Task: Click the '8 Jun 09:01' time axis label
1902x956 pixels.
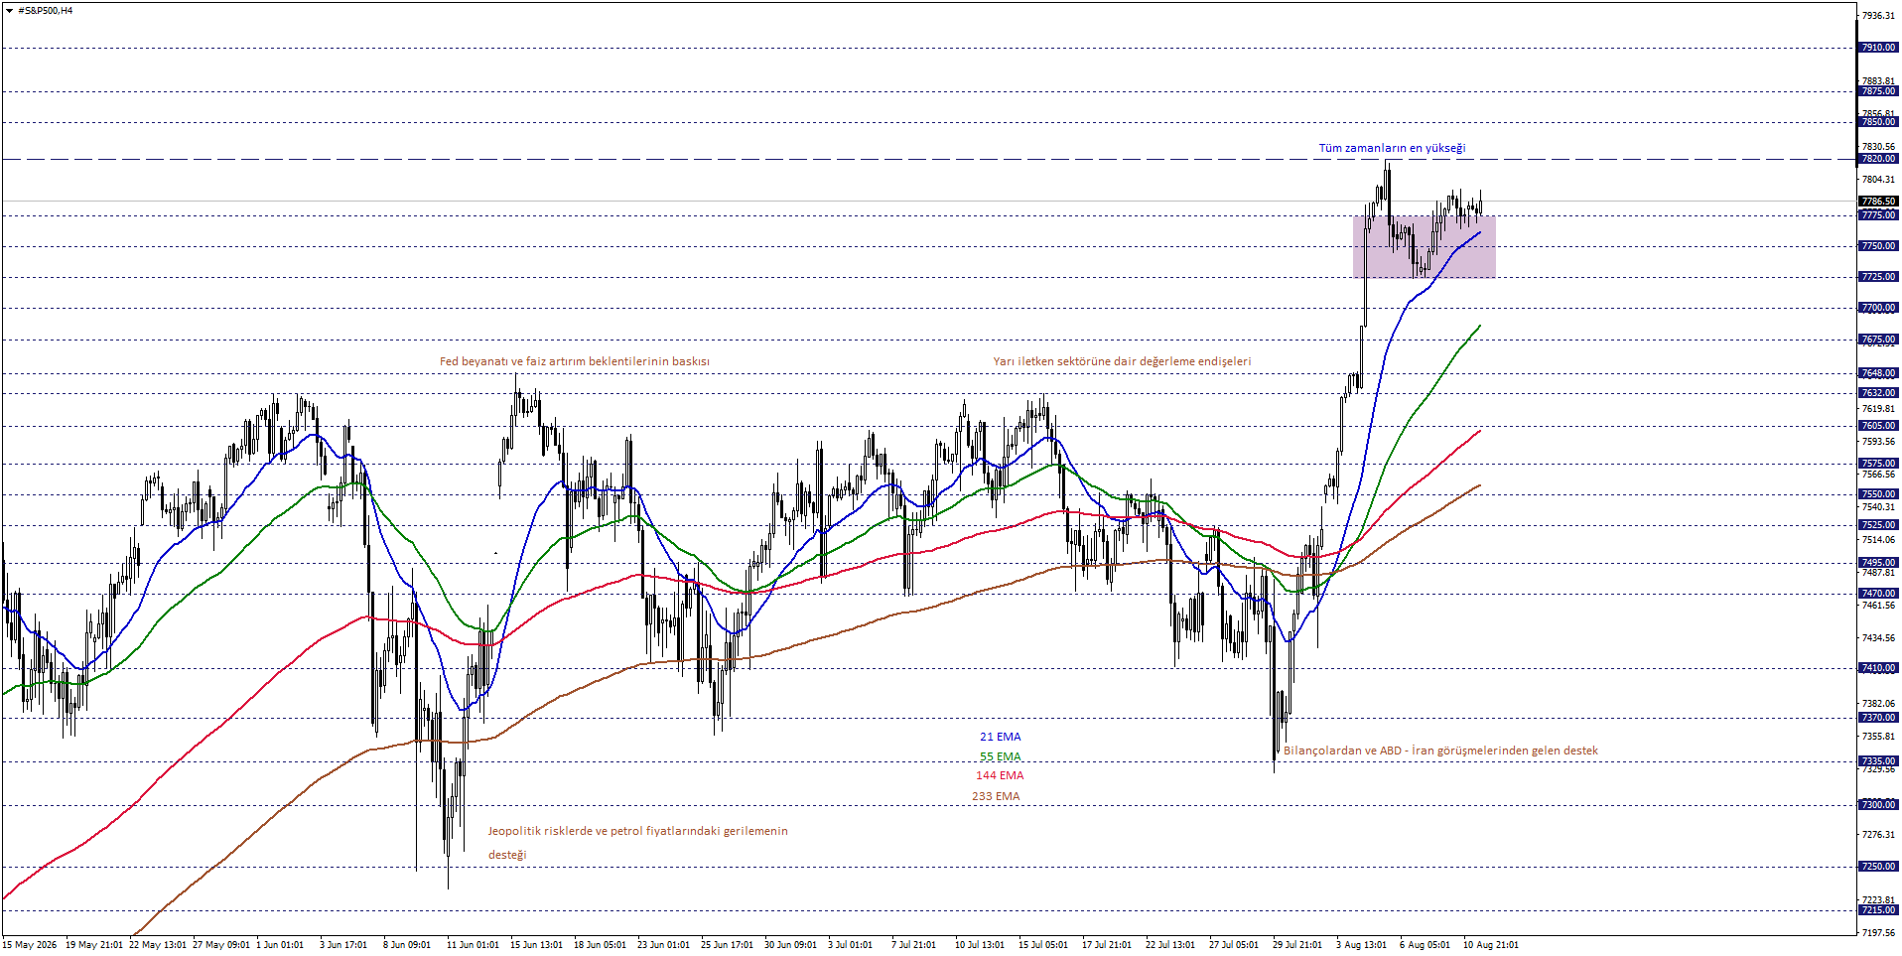Action: pos(407,945)
